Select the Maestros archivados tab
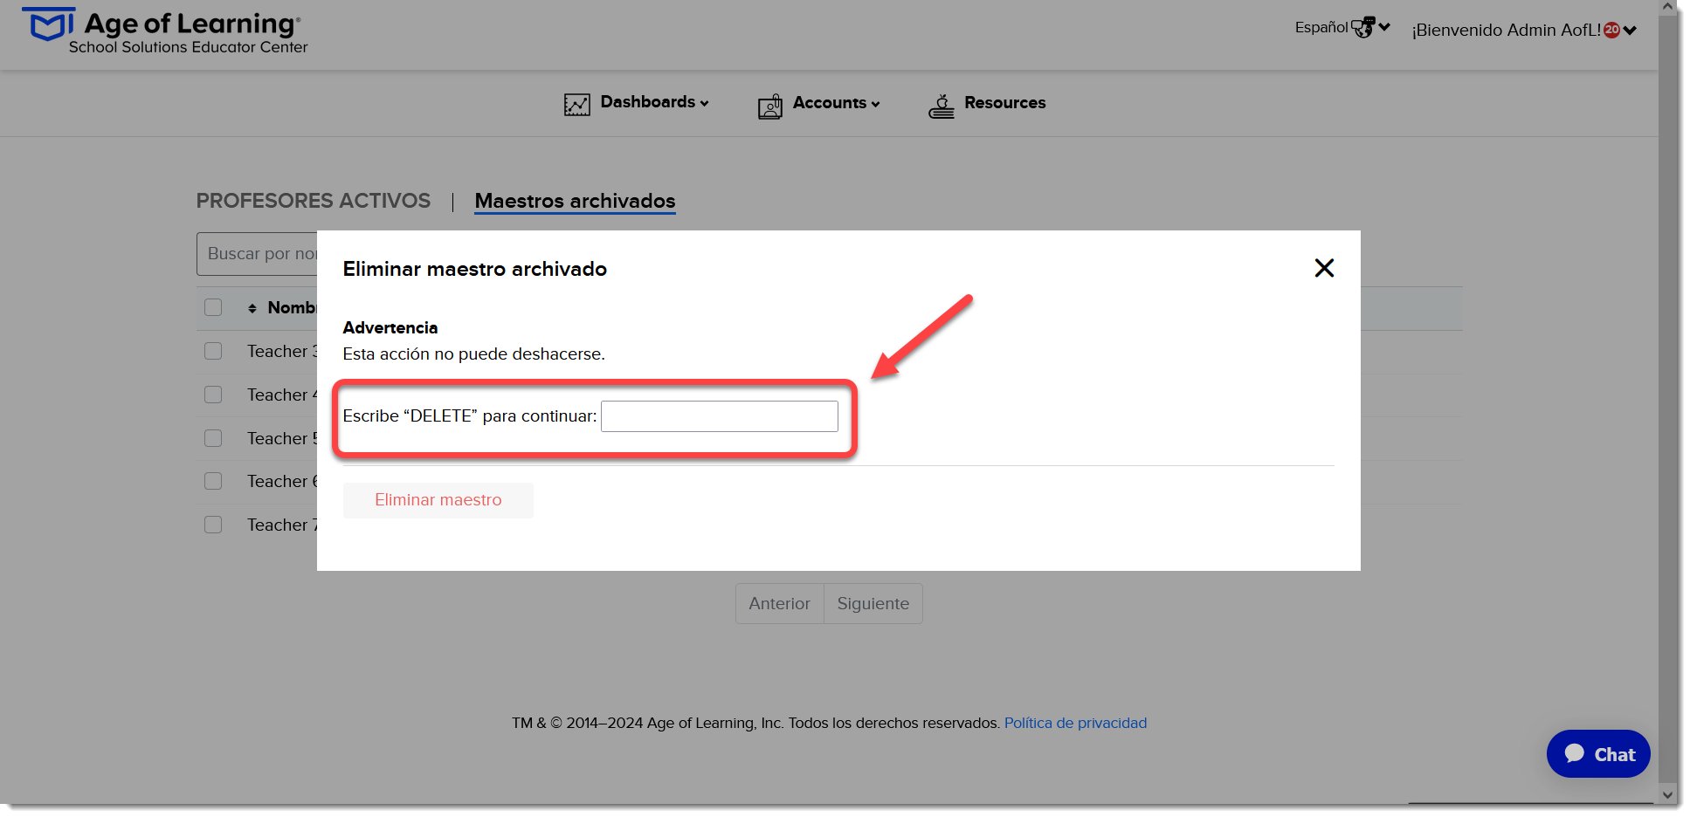This screenshot has width=1690, height=817. point(575,201)
